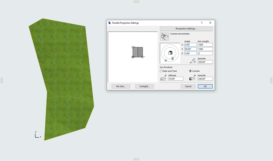This screenshot has width=273, height=161.
Task: Open the Sunlight settings
Action: pyautogui.click(x=144, y=86)
